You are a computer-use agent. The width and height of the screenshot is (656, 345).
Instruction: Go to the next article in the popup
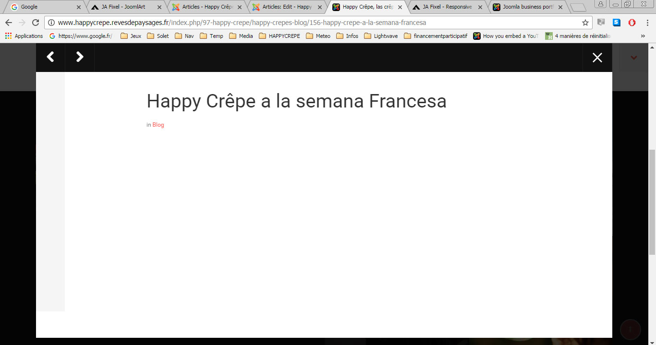[x=80, y=58]
